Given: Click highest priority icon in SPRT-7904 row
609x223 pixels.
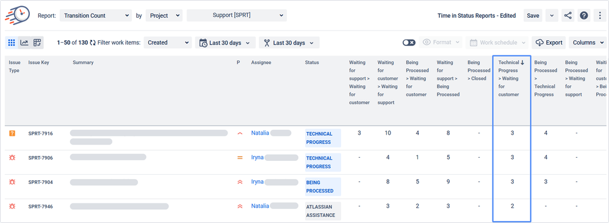Looking at the screenshot, I should coord(240,182).
